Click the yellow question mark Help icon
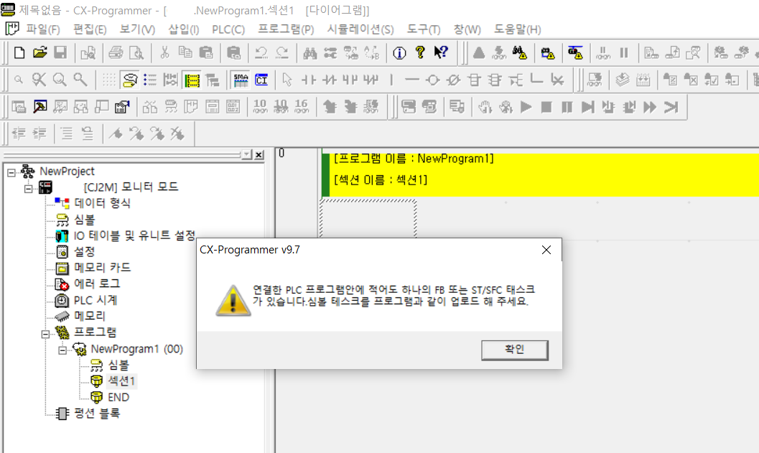Screen dimensions: 759x453 (420, 52)
